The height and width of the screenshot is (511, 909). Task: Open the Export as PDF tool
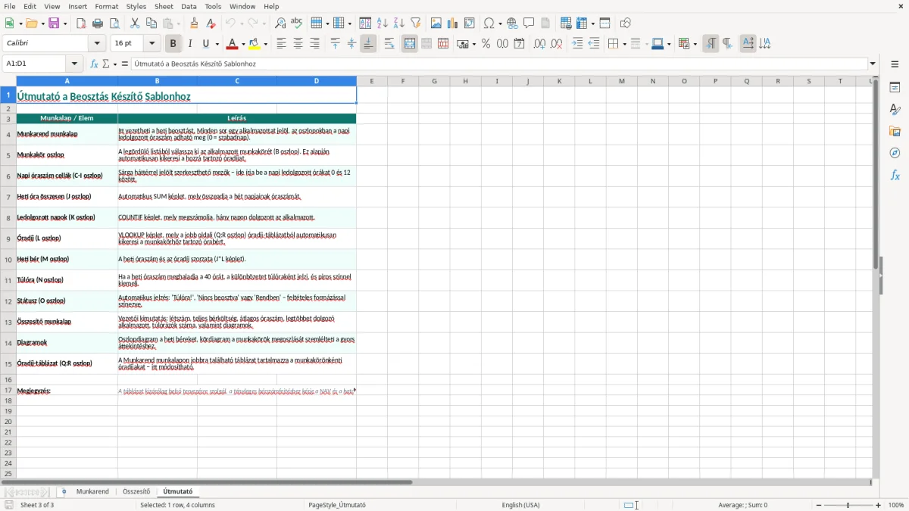coord(80,23)
